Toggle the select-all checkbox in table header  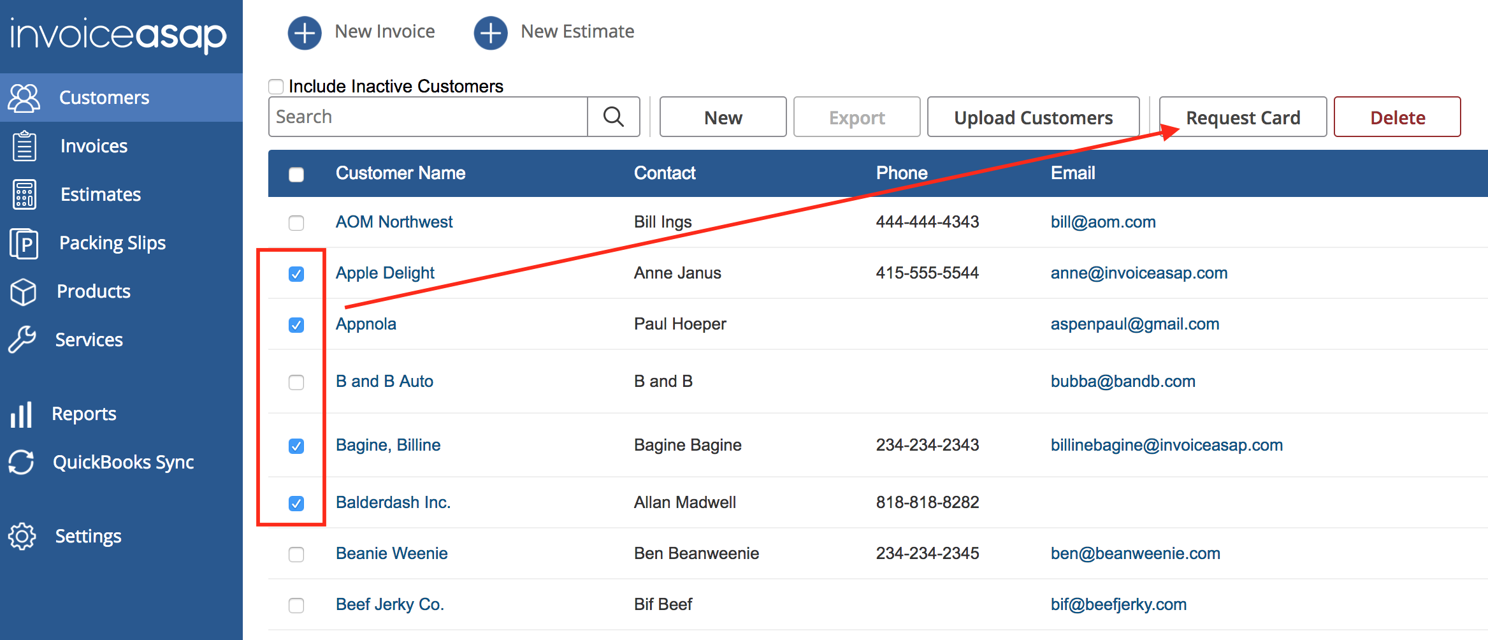point(296,175)
